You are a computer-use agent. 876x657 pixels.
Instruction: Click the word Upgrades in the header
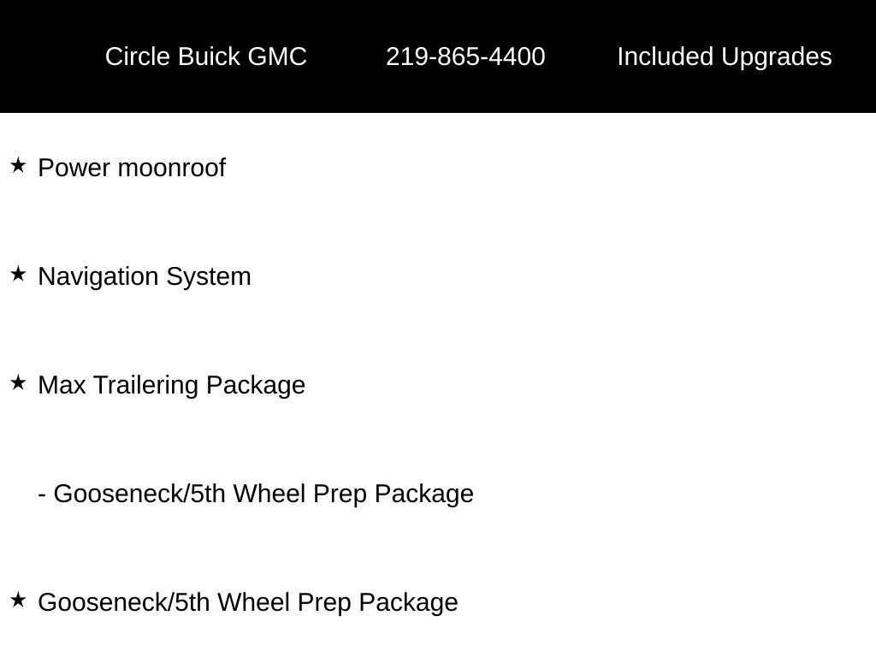(x=777, y=57)
